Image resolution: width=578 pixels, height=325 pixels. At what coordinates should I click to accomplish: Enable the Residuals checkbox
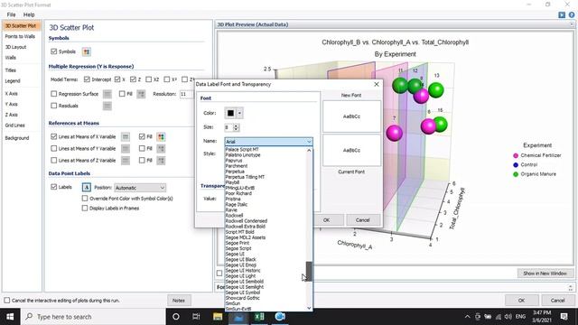tap(54, 106)
